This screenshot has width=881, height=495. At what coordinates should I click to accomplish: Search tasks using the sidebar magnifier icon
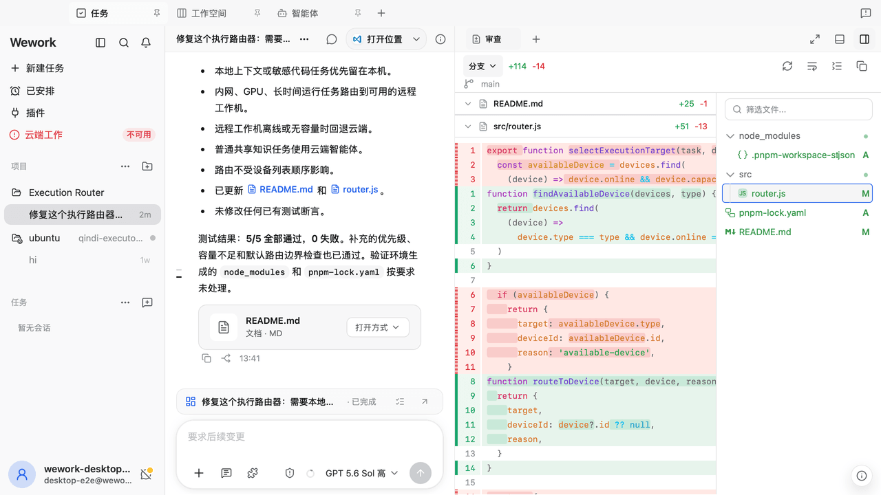pyautogui.click(x=124, y=43)
